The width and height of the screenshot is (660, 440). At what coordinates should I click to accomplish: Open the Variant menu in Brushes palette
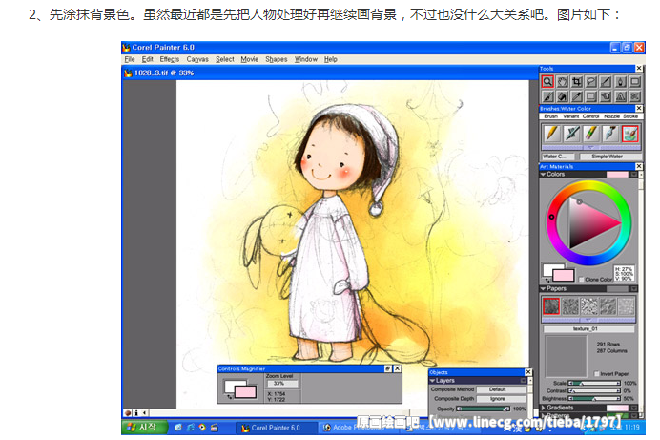tap(570, 116)
